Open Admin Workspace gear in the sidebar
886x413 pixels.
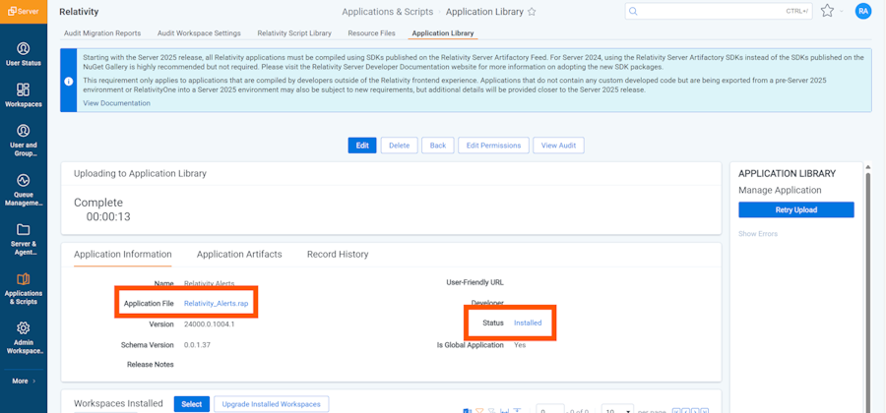point(24,338)
